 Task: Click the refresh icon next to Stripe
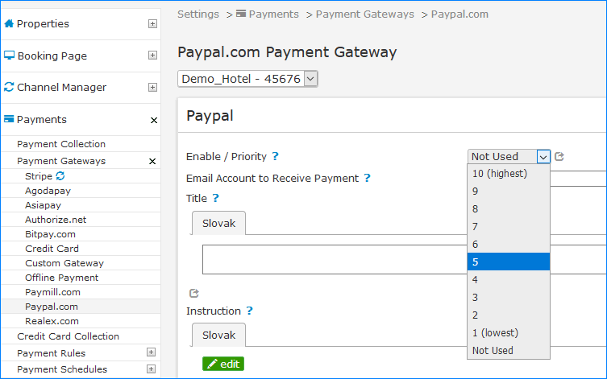click(x=60, y=175)
